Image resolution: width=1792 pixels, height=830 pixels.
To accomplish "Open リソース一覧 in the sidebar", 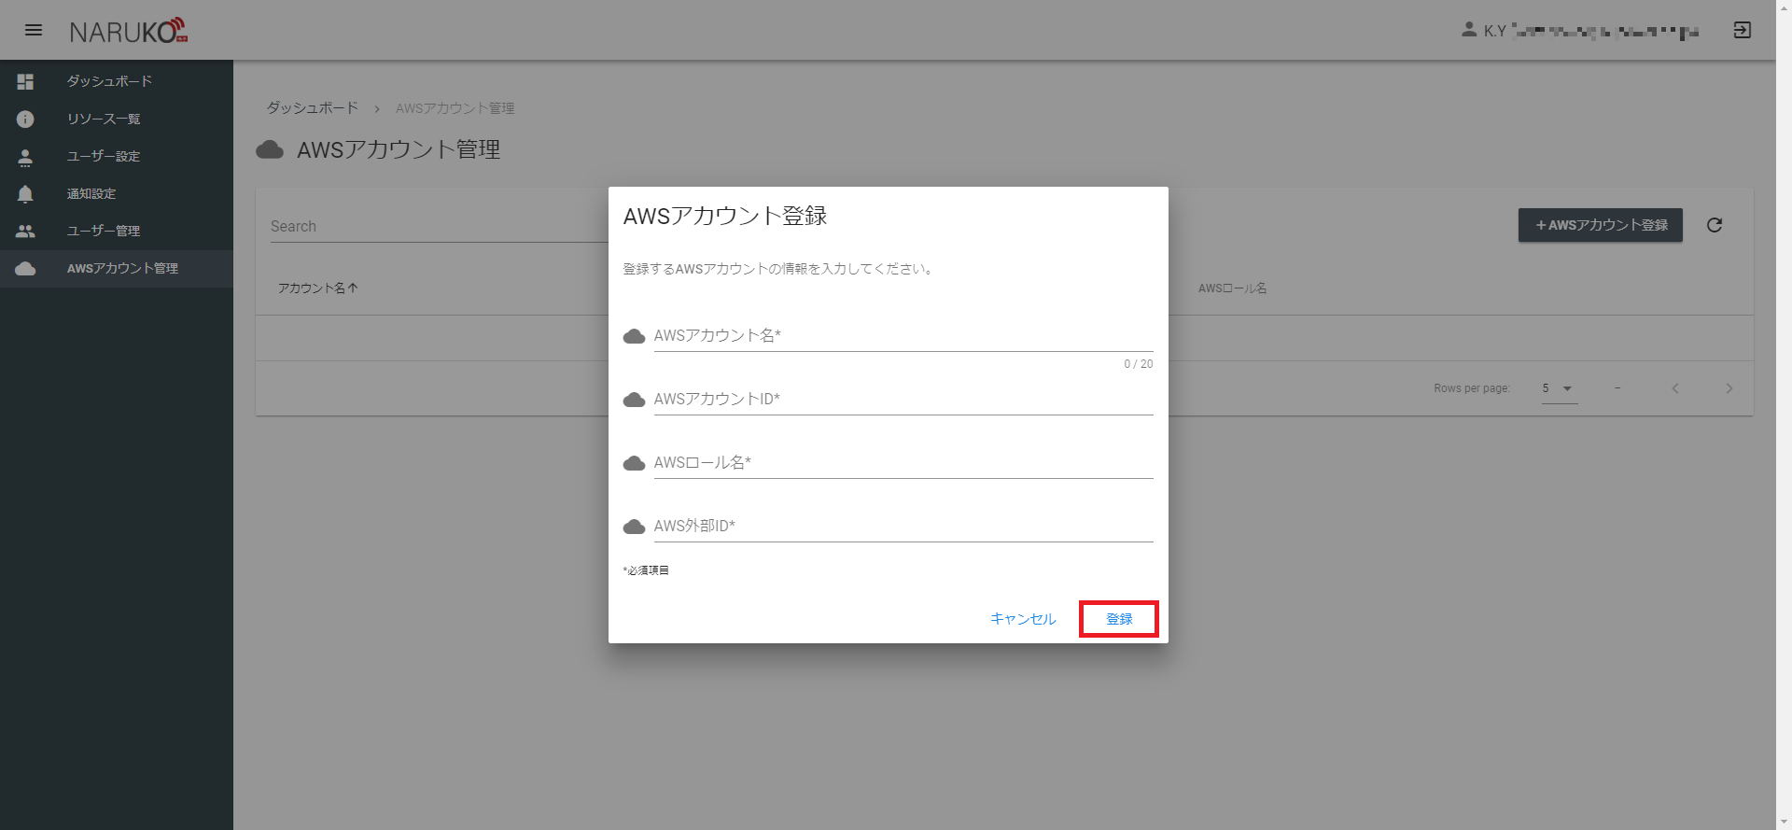I will (117, 119).
